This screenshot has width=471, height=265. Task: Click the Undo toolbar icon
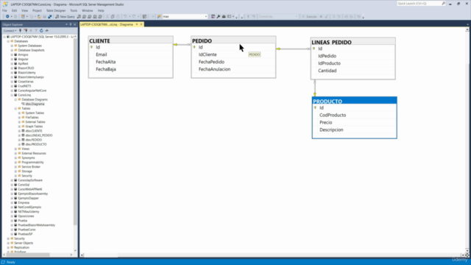click(125, 16)
